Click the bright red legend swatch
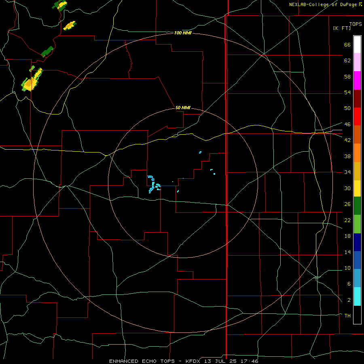This screenshot has height=364, width=364. click(357, 116)
